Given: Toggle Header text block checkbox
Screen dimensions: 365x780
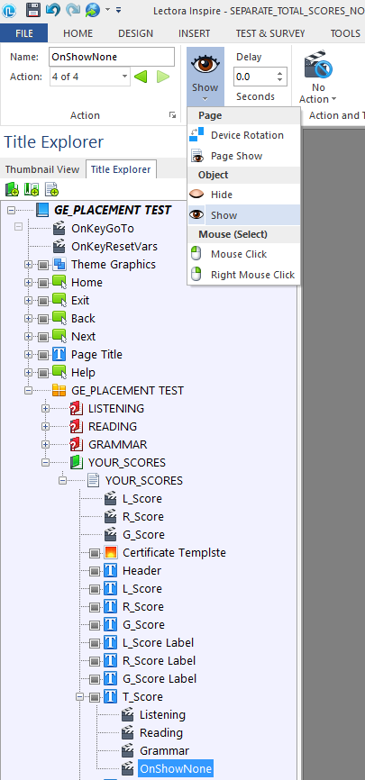Looking at the screenshot, I should click(x=96, y=570).
